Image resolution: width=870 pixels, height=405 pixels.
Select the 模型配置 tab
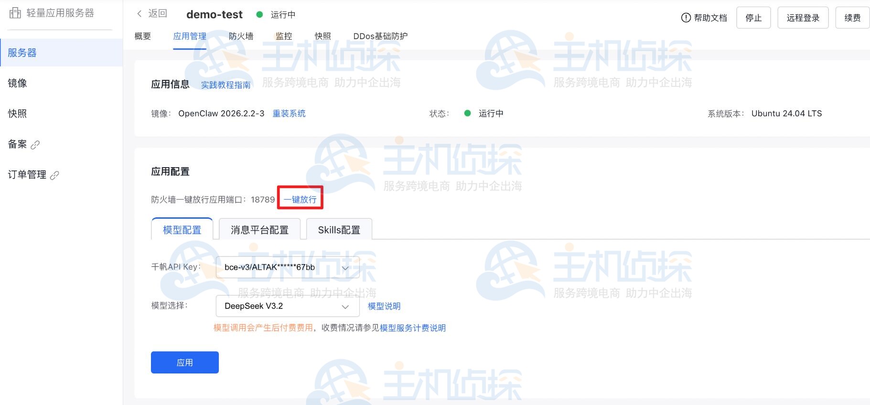coord(182,229)
